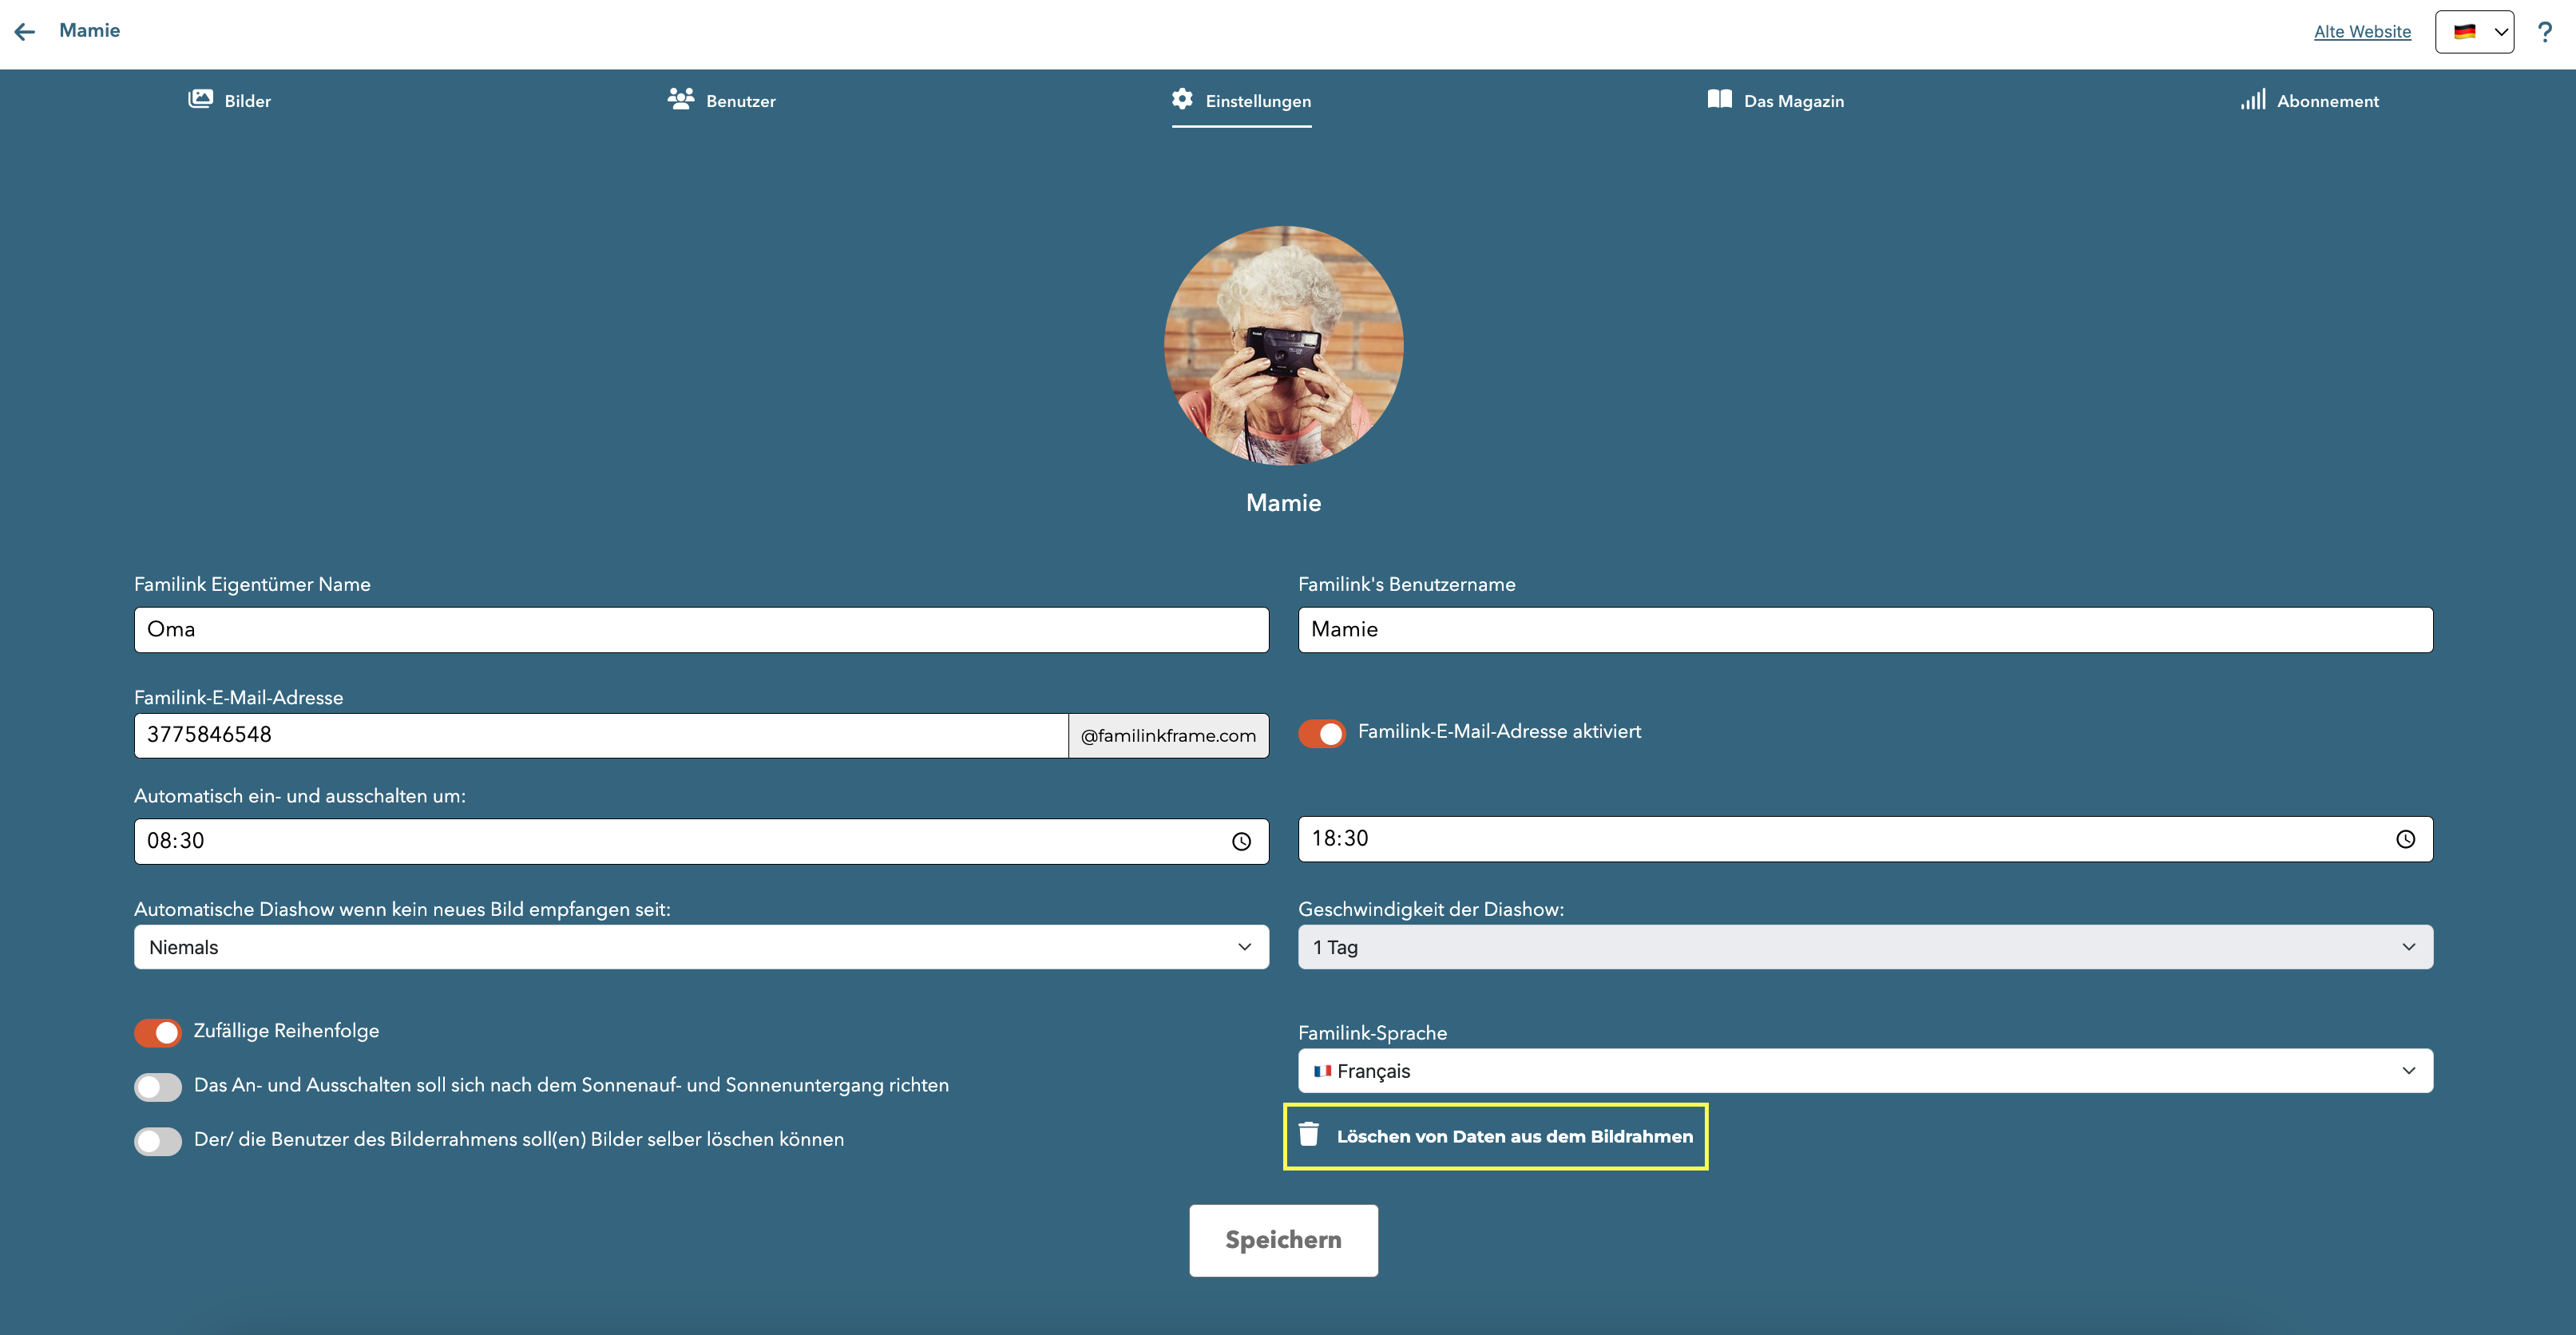Click the Abonnement signal bars icon
2576x1335 pixels.
click(x=2252, y=99)
